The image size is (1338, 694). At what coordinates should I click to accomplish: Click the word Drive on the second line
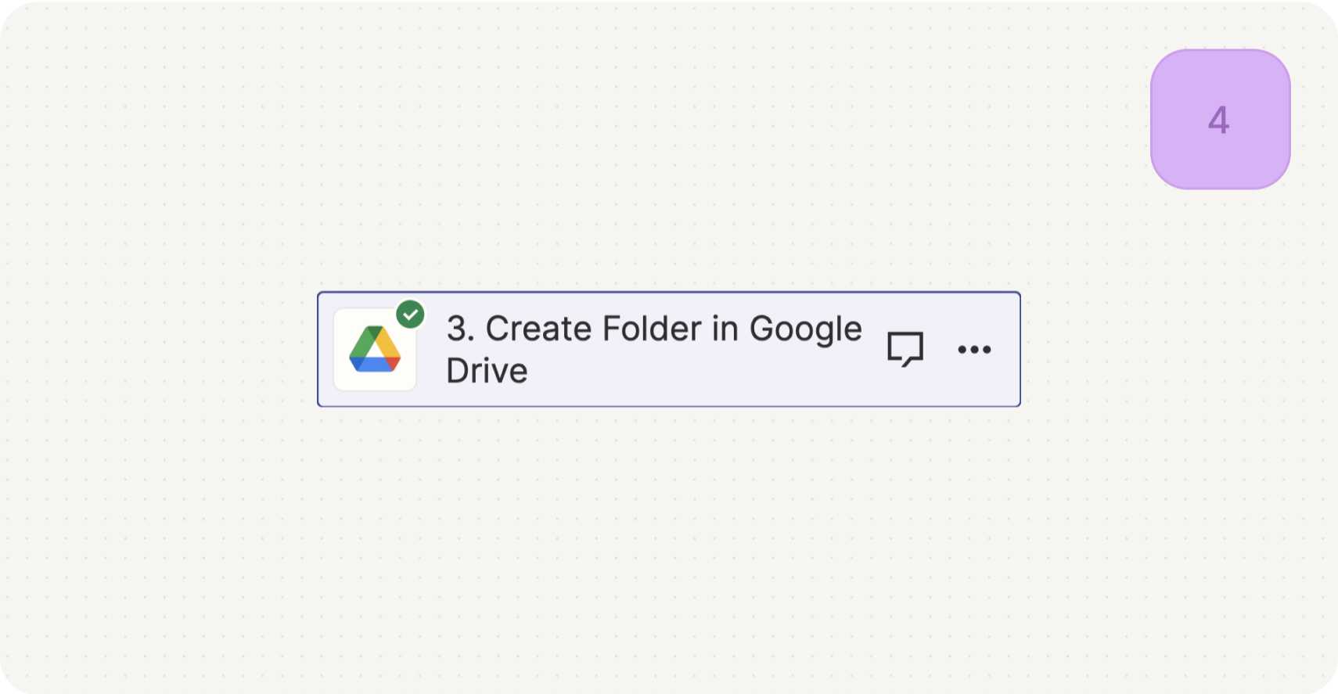tap(487, 370)
